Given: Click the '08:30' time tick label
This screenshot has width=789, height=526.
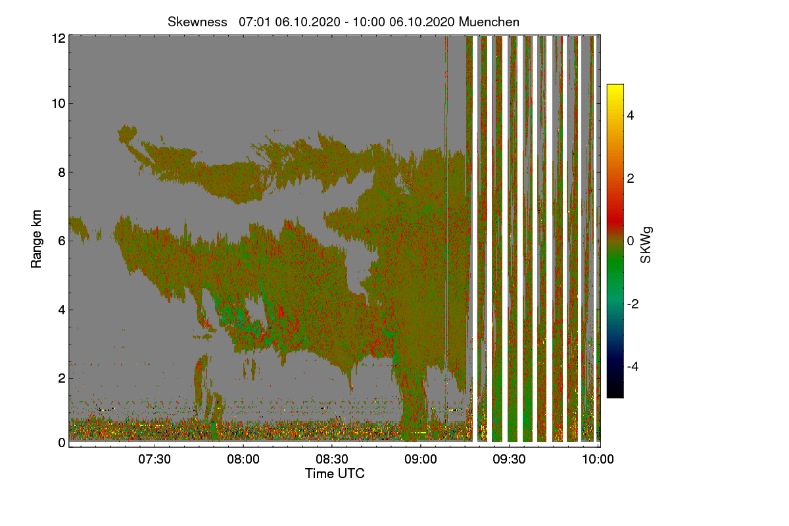Looking at the screenshot, I should coord(332,459).
